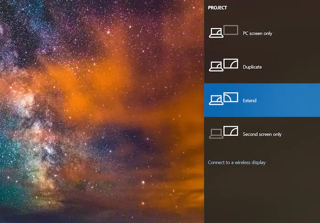
Task: Open the Connect to a wireless display link
Action: (x=236, y=162)
